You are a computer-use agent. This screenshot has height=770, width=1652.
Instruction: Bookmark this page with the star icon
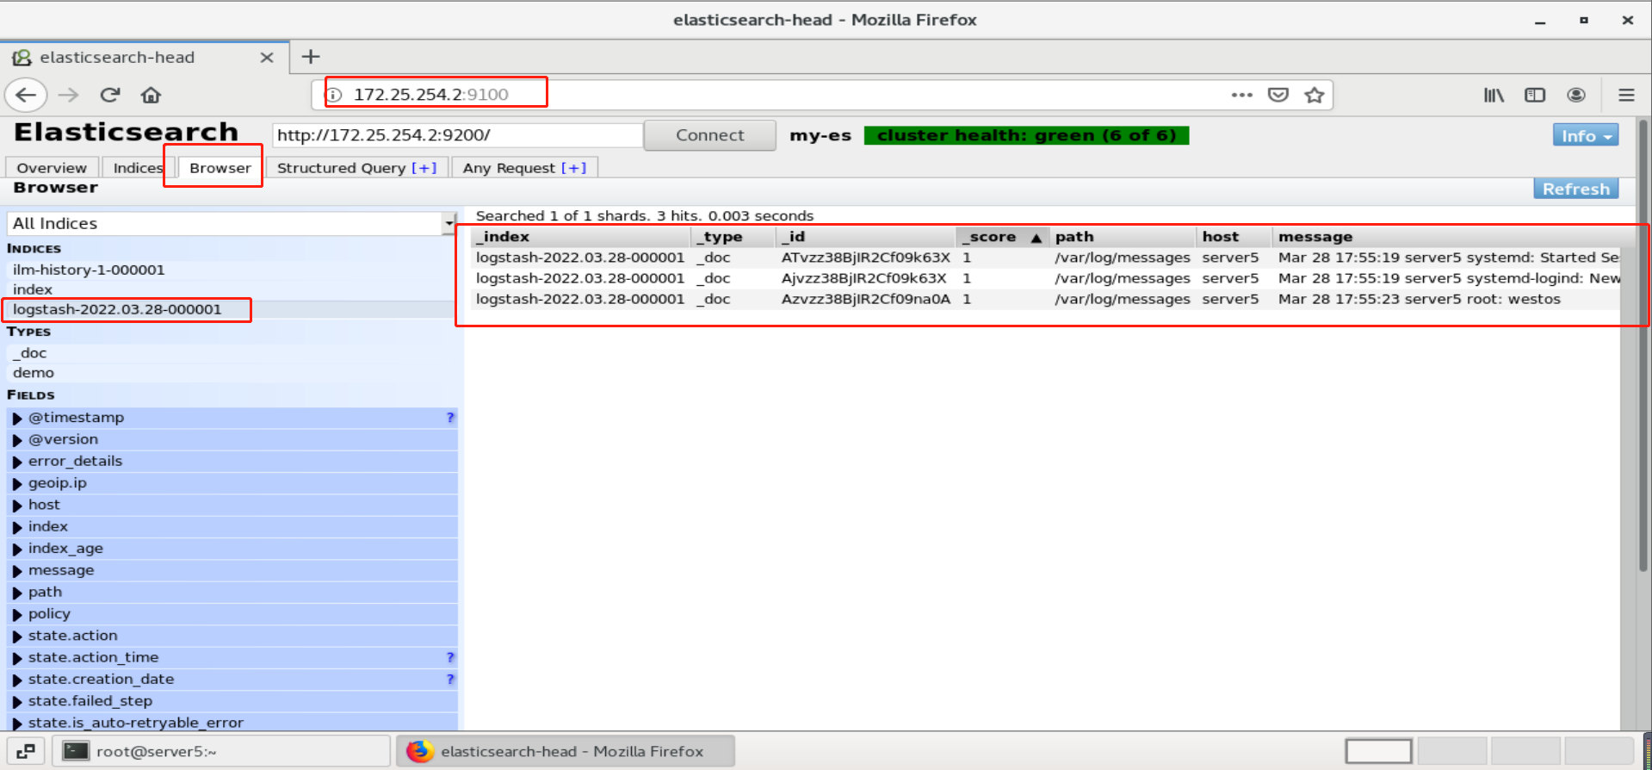click(1314, 95)
